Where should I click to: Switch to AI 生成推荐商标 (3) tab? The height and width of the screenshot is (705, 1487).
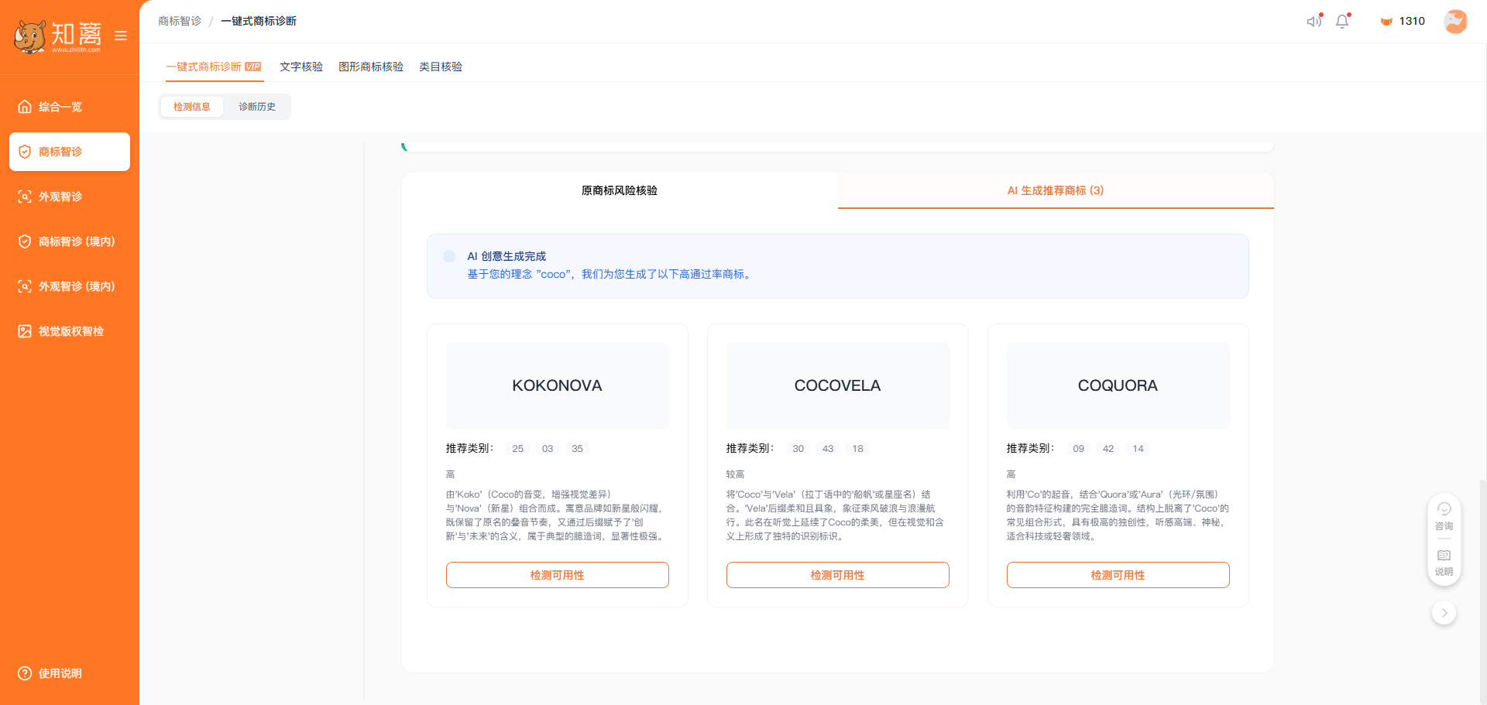1056,190
